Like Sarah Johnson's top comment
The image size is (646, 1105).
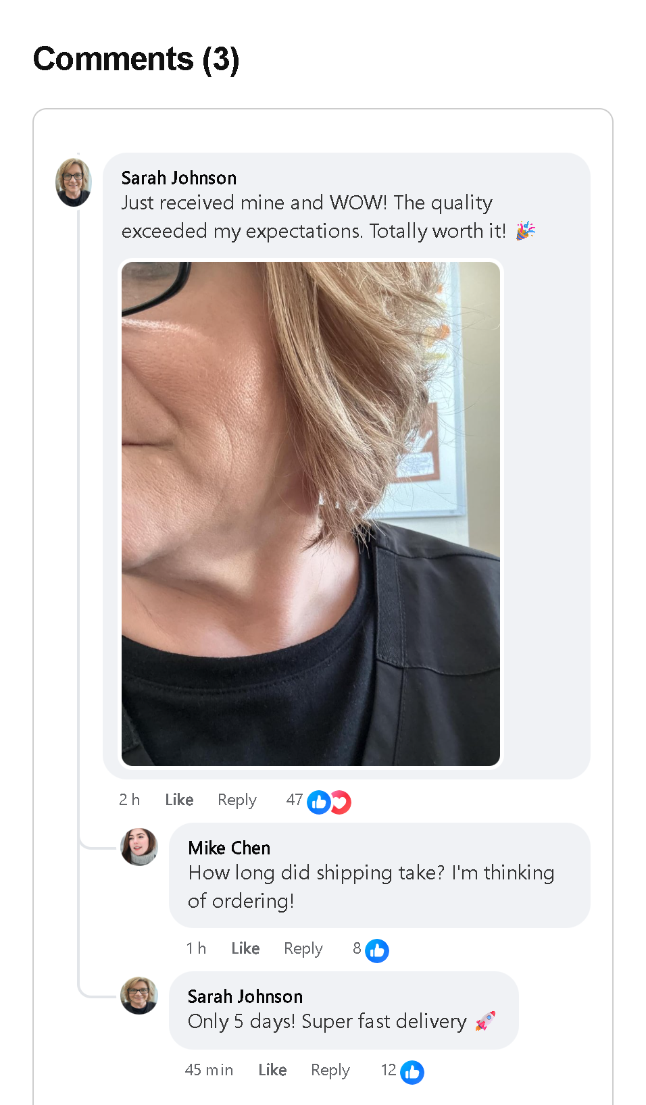(x=179, y=800)
